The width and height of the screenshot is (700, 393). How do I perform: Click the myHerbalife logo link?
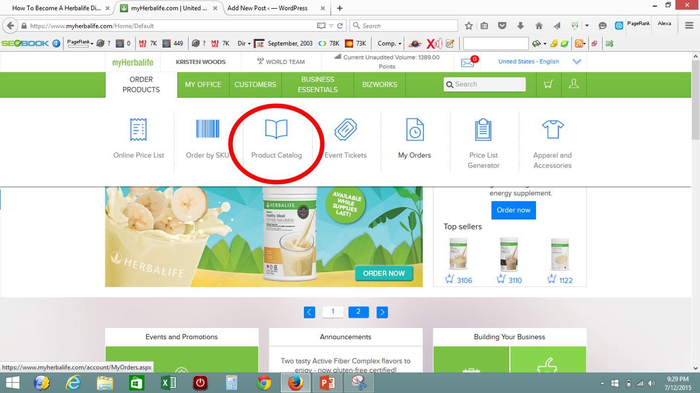(133, 62)
